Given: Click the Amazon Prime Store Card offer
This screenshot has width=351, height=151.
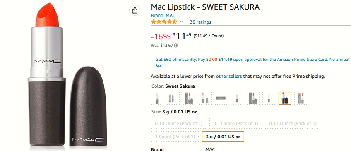Looking at the screenshot, I should pos(252,62).
